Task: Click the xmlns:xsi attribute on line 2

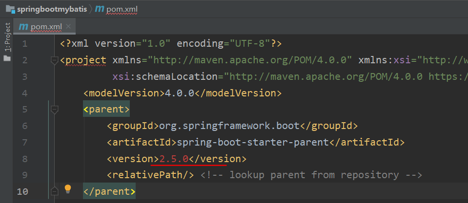Action: tap(385, 60)
